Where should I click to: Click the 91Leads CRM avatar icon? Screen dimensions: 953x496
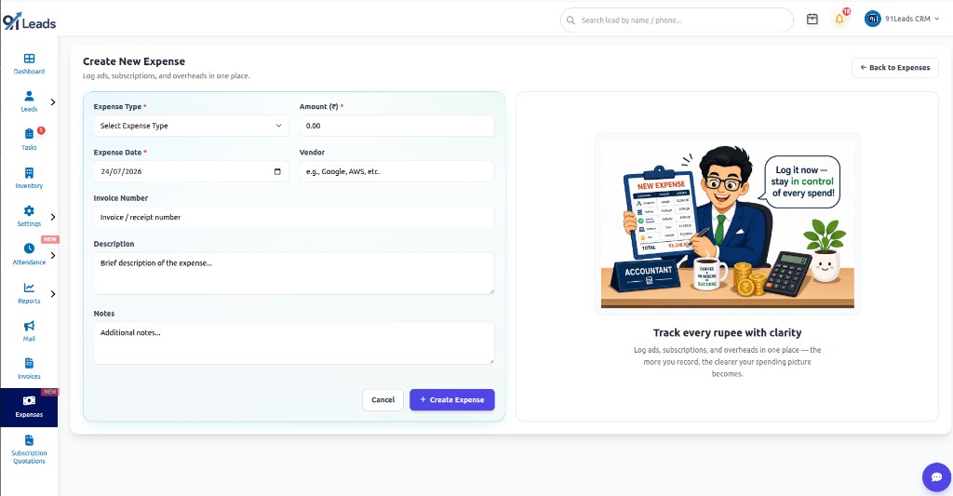coord(873,19)
